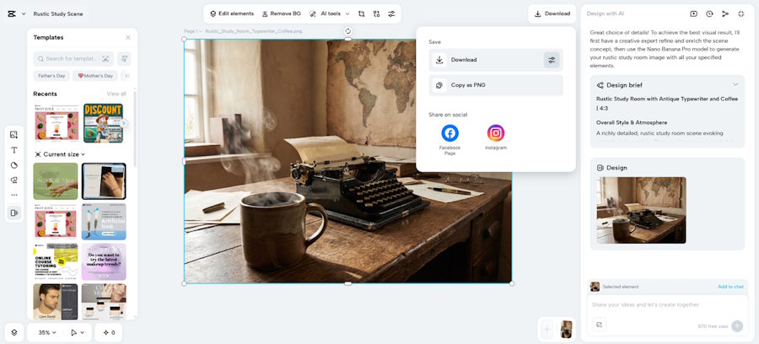Open chat history clock icon
759x344 pixels.
pos(709,13)
